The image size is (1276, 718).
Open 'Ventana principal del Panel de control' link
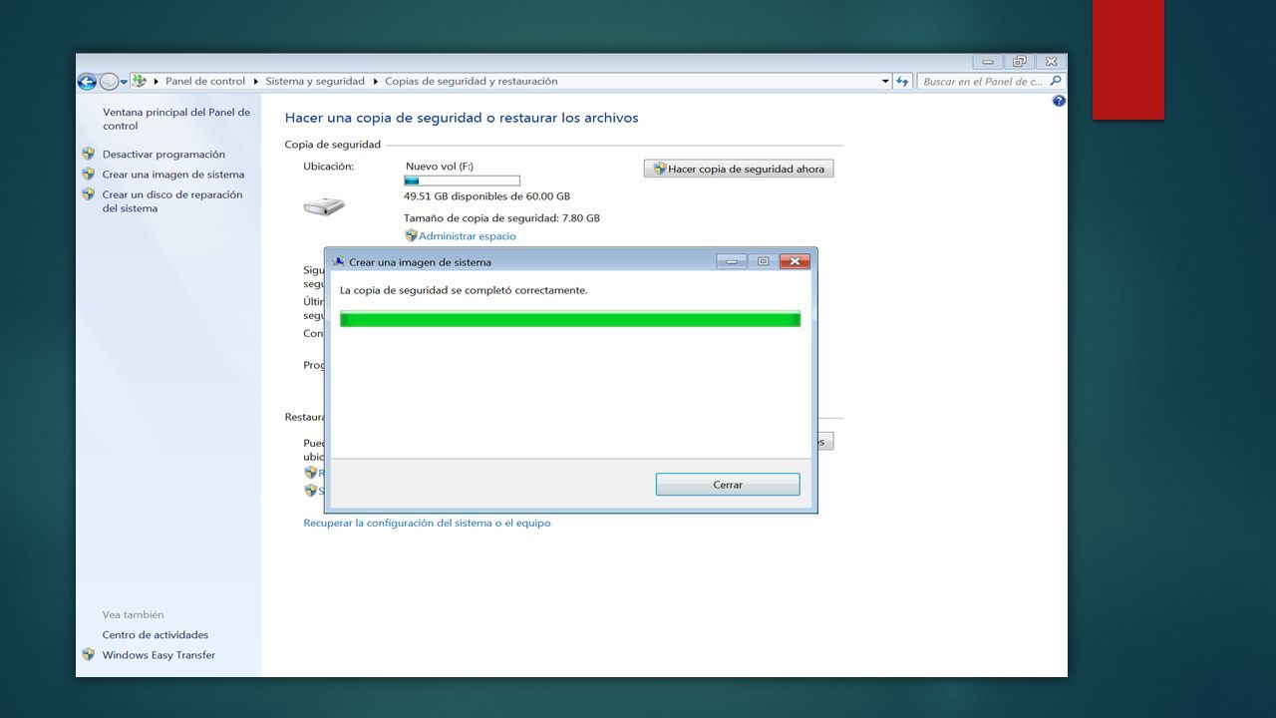click(176, 120)
